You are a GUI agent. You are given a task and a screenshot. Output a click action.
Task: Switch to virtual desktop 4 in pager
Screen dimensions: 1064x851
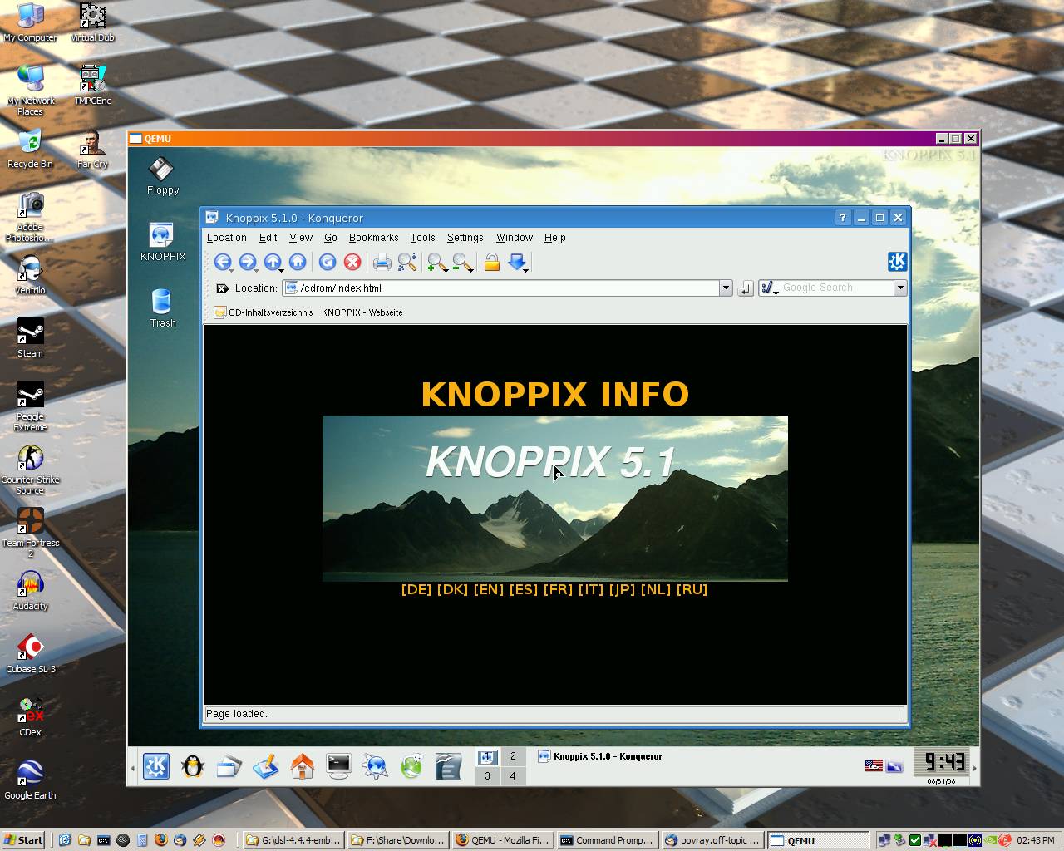513,776
